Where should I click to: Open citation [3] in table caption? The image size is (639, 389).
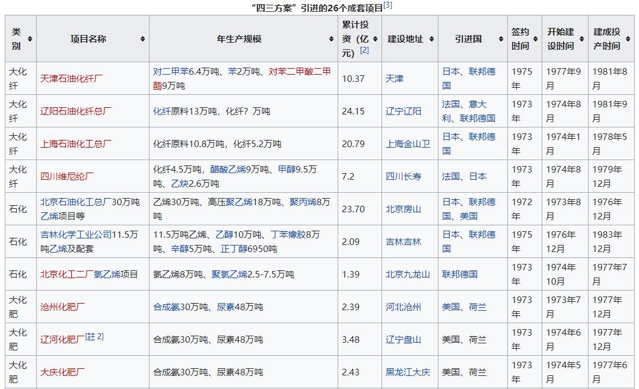[x=387, y=5]
